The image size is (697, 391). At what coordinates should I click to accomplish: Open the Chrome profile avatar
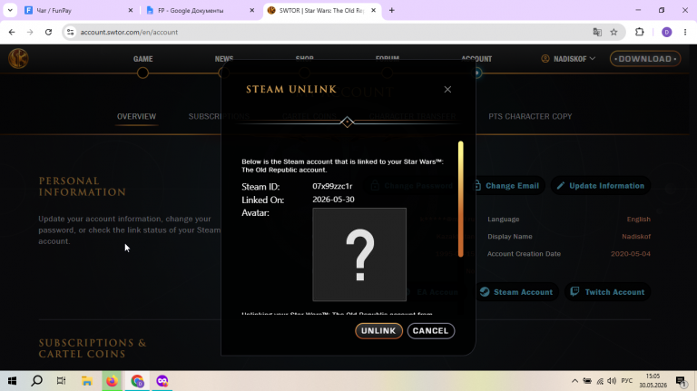(666, 32)
